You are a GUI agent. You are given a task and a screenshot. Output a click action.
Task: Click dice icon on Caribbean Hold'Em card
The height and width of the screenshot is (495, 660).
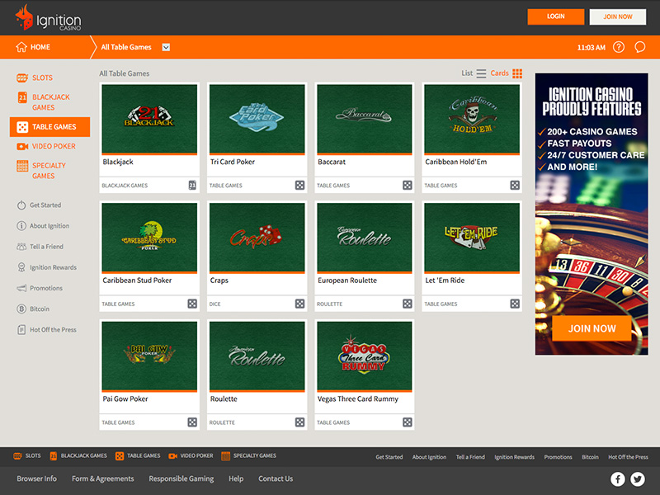[x=515, y=185]
